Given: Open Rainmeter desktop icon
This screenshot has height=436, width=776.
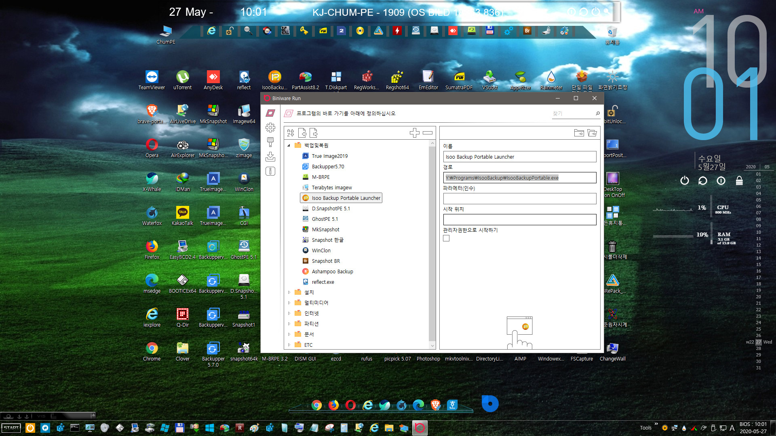Looking at the screenshot, I should tap(551, 80).
